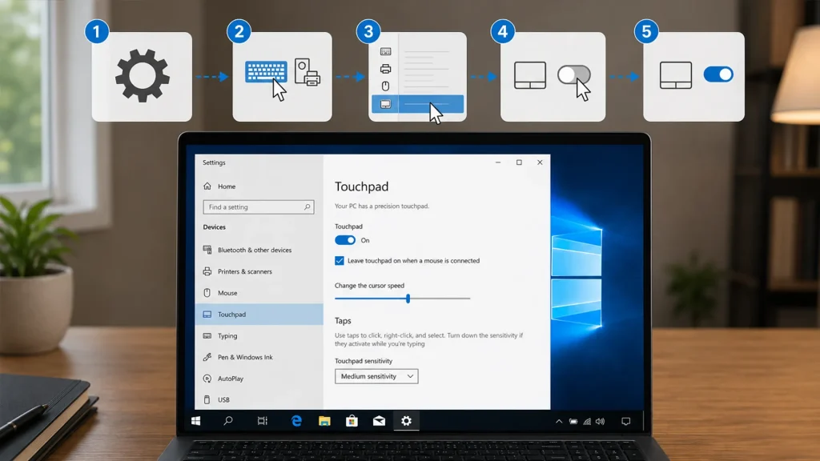
Task: Click the Touchpad page heading
Action: tap(361, 186)
